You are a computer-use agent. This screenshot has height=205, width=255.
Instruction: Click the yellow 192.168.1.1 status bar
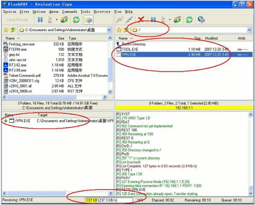coord(184,108)
